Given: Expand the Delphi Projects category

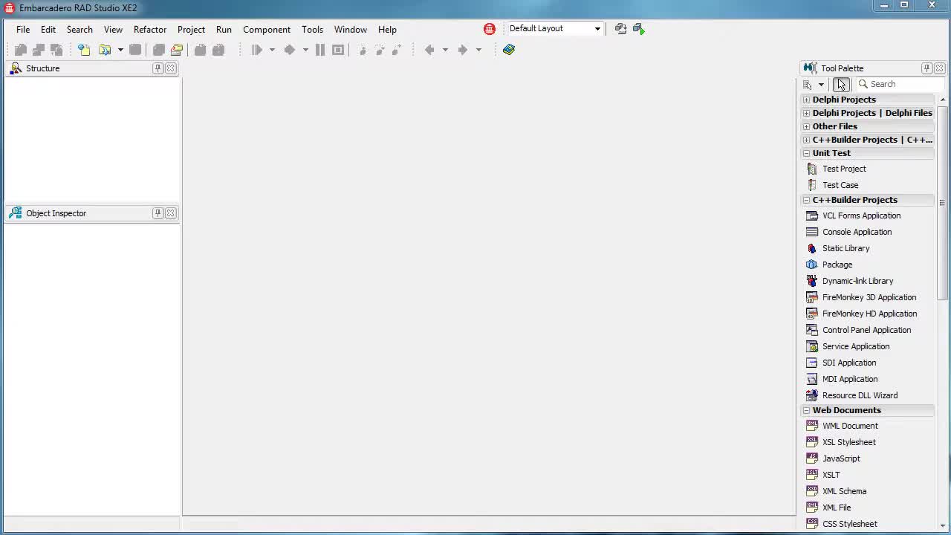Looking at the screenshot, I should click(x=806, y=100).
